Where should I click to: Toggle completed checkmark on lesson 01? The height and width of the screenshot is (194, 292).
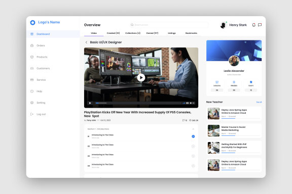click(193, 136)
